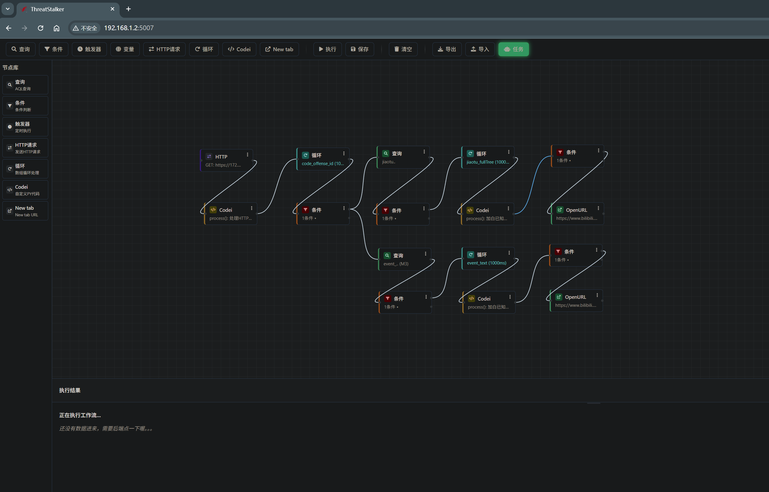769x492 pixels.
Task: Select Codei 自定义PY代码 in node library
Action: click(x=25, y=190)
